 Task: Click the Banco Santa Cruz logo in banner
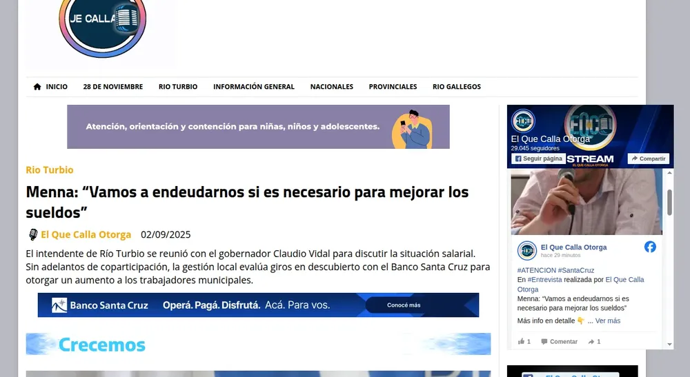point(100,305)
